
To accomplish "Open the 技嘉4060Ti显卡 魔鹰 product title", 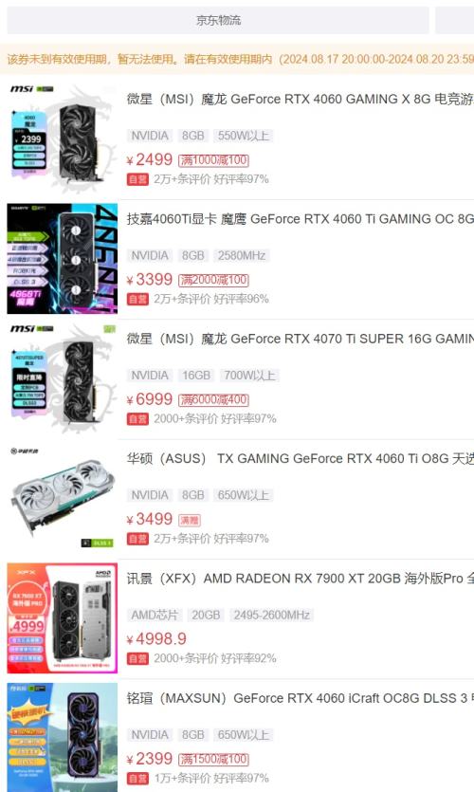I will pos(300,219).
